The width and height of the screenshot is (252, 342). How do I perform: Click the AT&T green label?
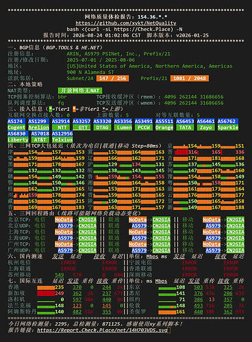[x=40, y=140]
